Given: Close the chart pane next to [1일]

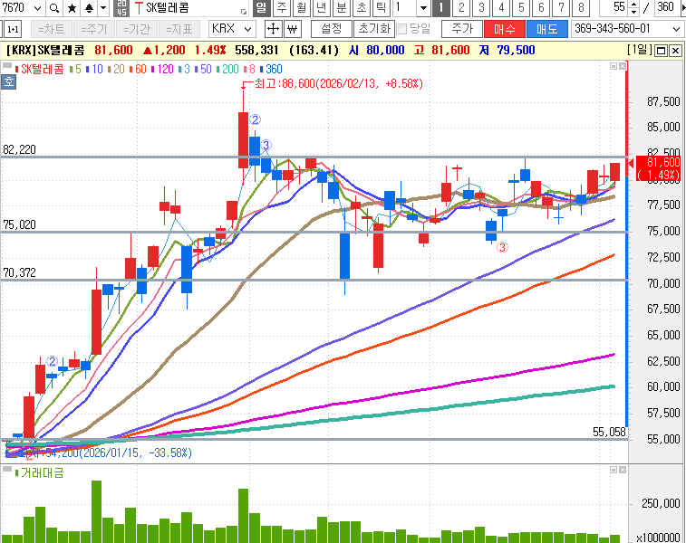Looking at the screenshot, I should pos(675,51).
